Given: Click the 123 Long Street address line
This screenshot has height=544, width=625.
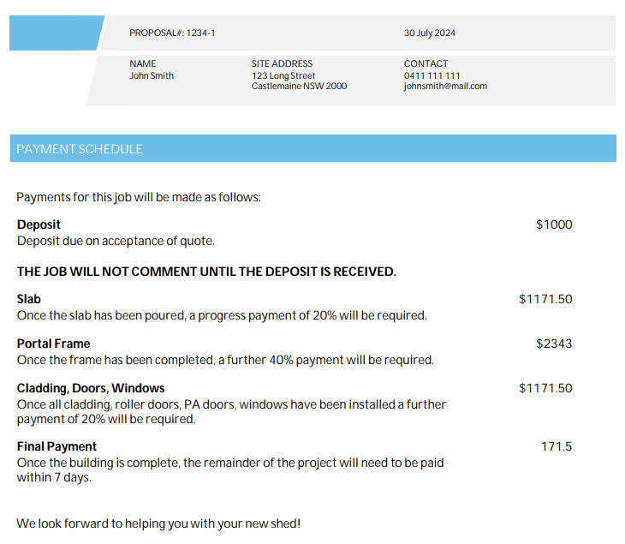Looking at the screenshot, I should coord(283,75).
